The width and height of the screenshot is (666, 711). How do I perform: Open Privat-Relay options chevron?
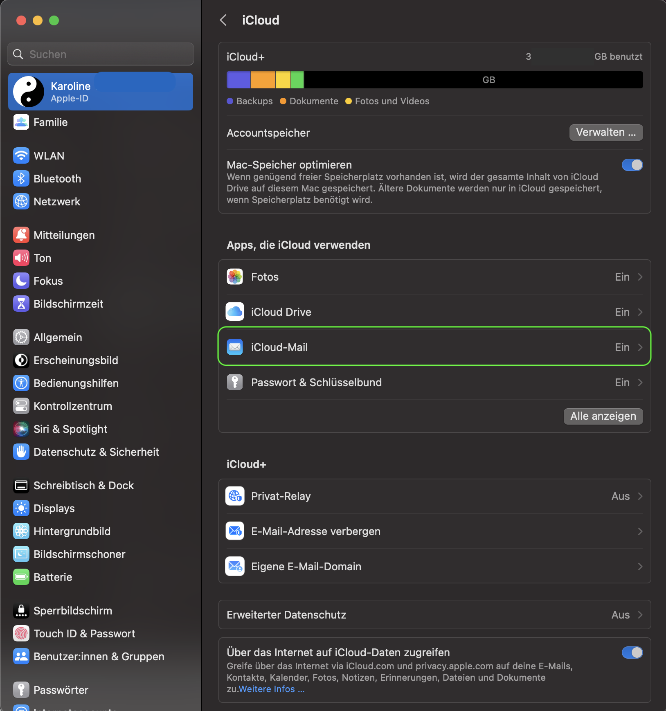point(640,496)
